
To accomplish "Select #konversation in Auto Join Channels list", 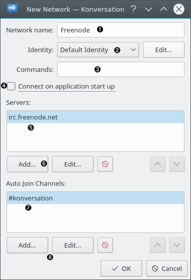I will [96, 198].
